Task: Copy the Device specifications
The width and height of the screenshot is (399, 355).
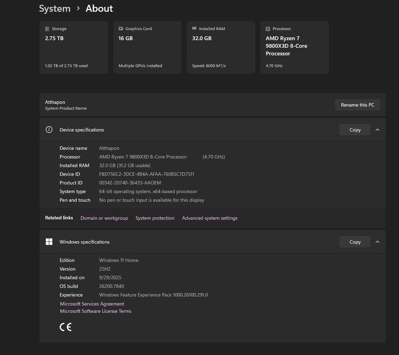Action: (355, 130)
